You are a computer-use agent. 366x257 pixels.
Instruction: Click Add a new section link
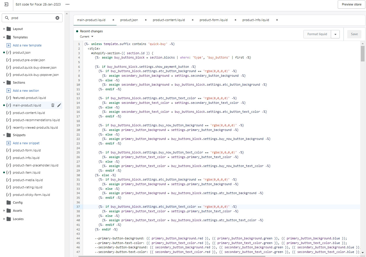(26, 91)
